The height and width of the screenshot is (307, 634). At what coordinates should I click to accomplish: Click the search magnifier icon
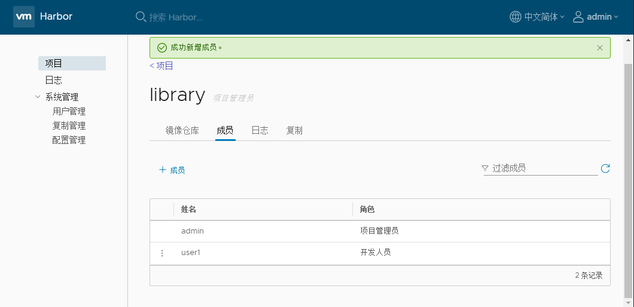point(141,17)
